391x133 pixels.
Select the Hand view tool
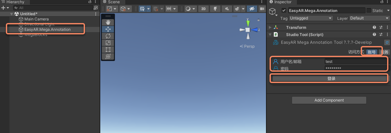108,22
